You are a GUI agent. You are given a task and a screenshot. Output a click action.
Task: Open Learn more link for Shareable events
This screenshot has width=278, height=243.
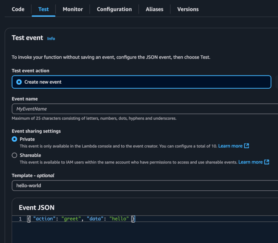[x=250, y=162]
